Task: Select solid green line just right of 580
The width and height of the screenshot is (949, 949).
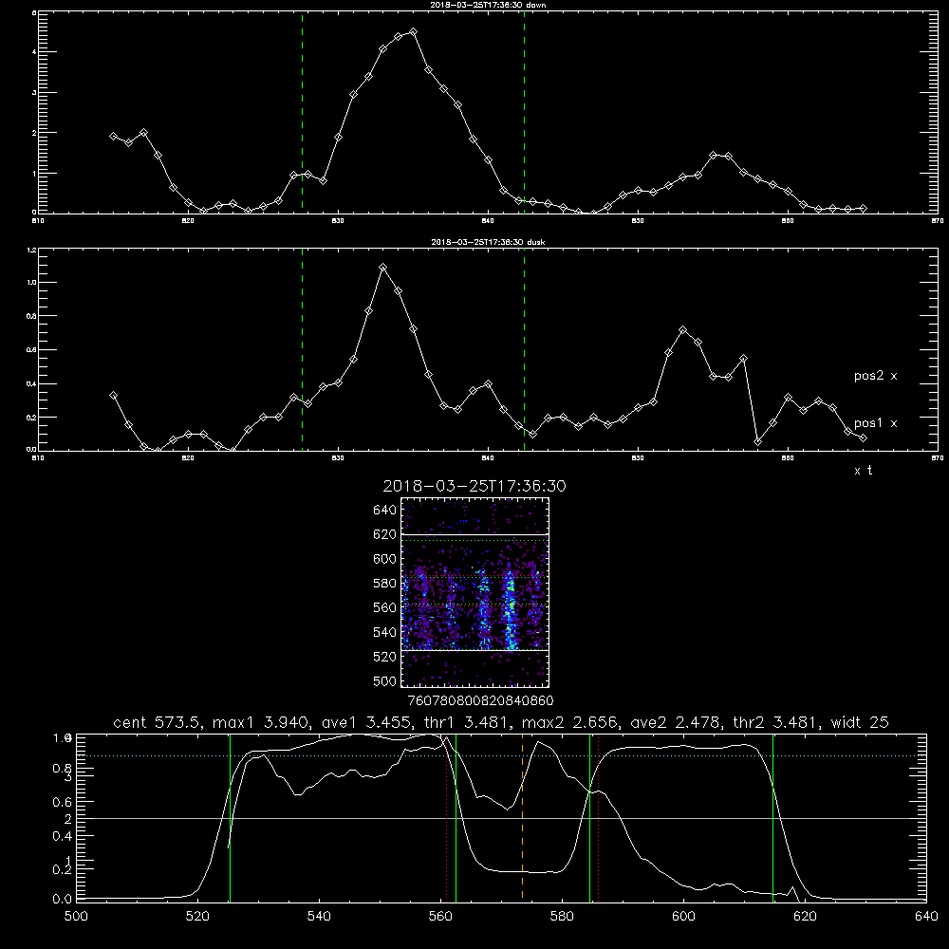Action: coord(589,817)
